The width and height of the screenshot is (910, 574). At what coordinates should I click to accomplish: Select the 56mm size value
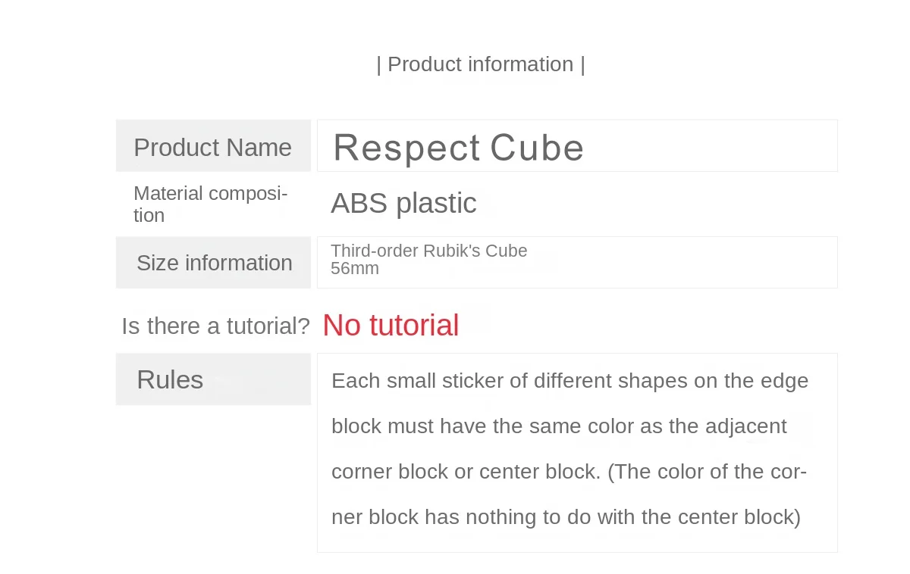pos(355,269)
